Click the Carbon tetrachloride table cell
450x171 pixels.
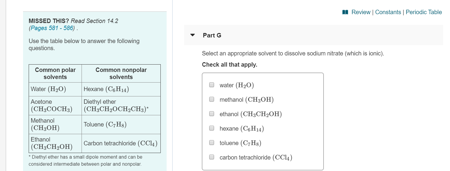pos(121,143)
